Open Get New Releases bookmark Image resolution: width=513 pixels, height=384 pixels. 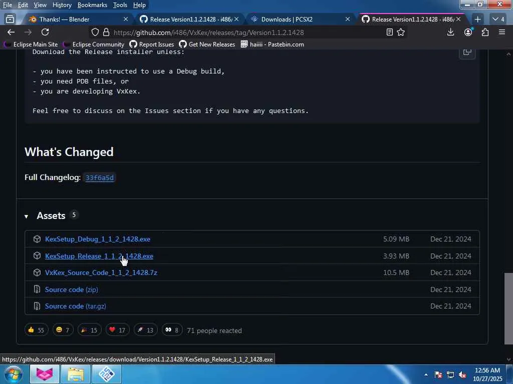click(x=207, y=44)
